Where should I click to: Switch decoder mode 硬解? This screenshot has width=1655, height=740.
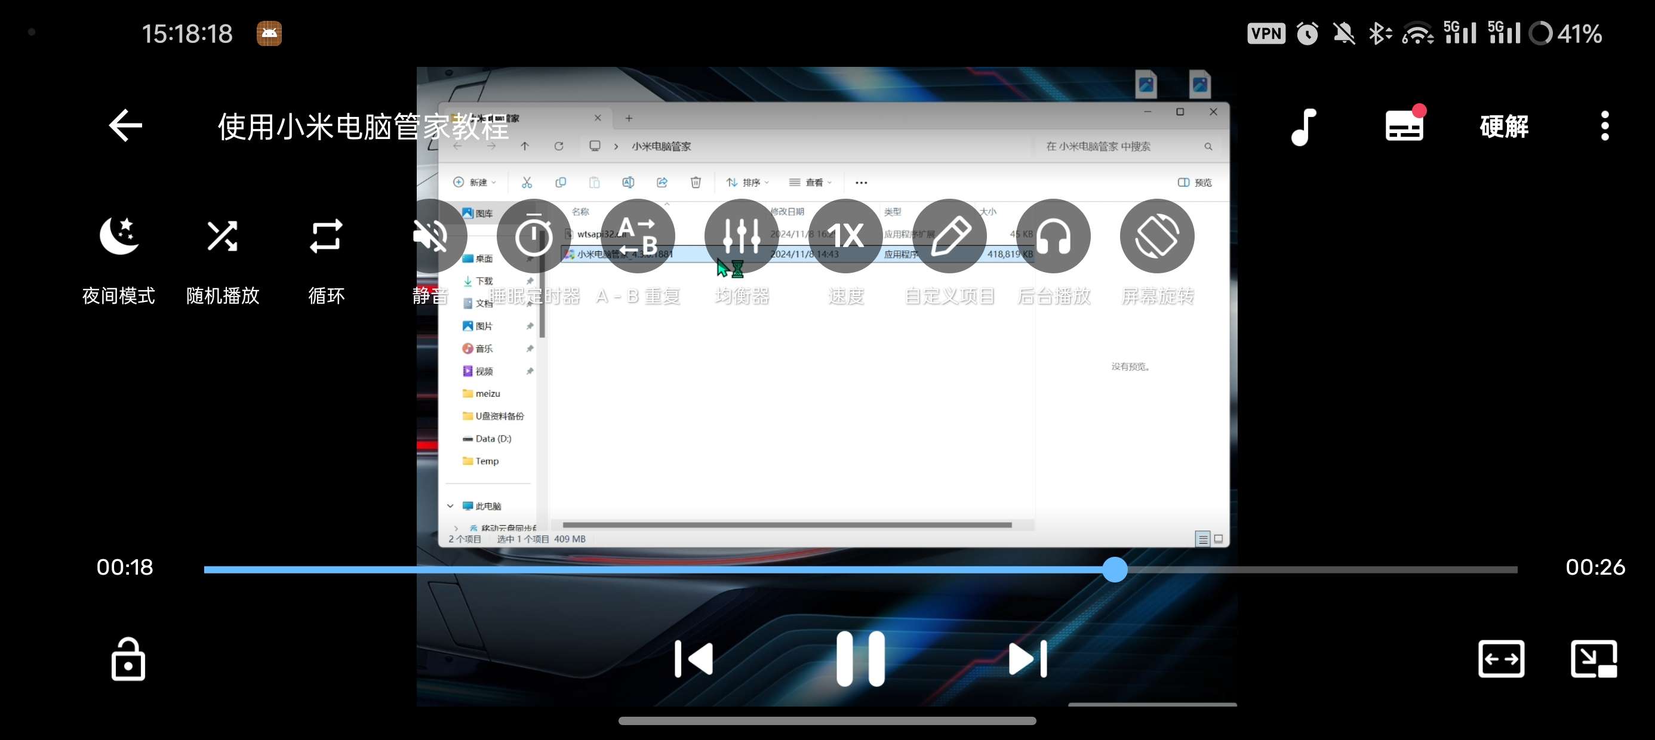tap(1504, 127)
